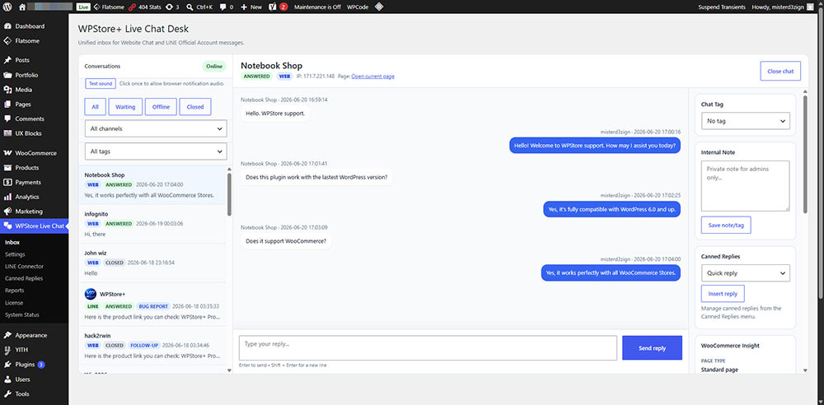Click Insert reply button
Viewport: 824px width, 405px height.
tap(723, 294)
